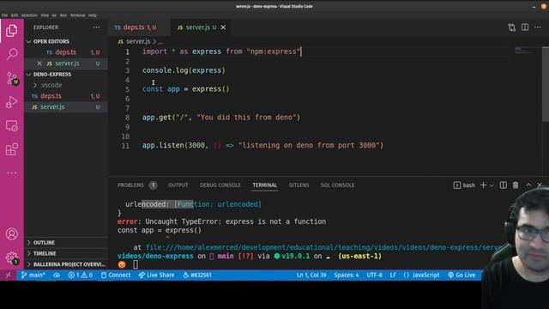Click Go Live in status bar
549x309 pixels.
tap(462, 275)
